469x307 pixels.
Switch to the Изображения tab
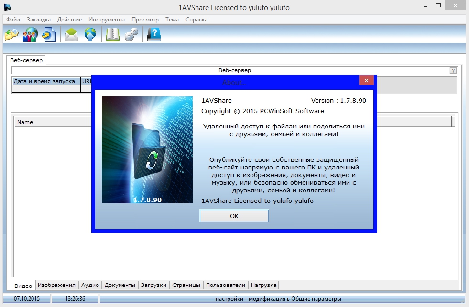coord(56,285)
